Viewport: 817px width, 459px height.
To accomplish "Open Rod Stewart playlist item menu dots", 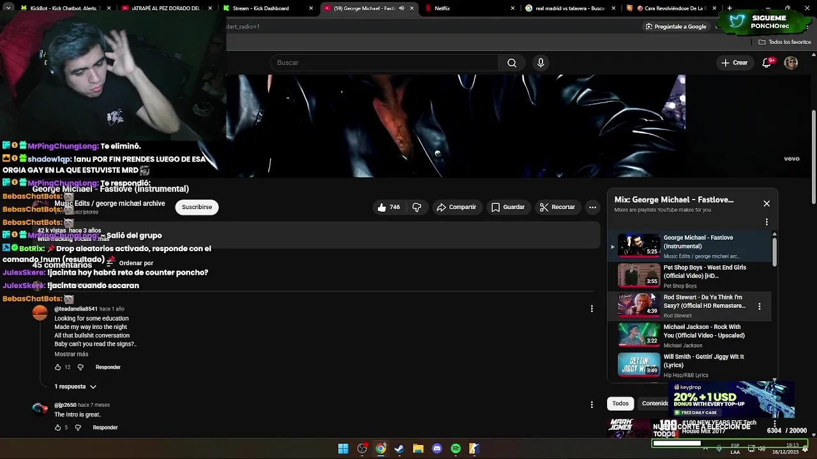I will pos(759,306).
